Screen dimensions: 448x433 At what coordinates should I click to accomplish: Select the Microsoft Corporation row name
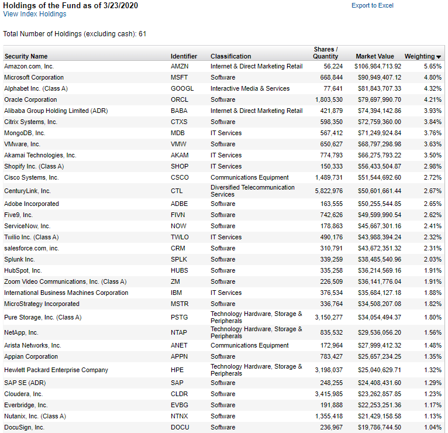[34, 77]
